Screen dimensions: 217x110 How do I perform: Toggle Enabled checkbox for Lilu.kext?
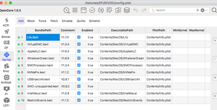click(x=79, y=37)
